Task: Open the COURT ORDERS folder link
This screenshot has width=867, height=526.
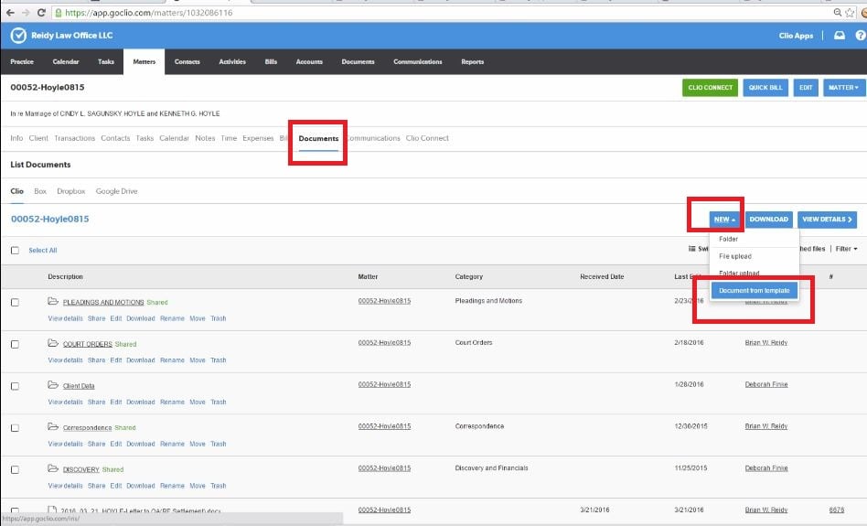Action: coord(88,344)
